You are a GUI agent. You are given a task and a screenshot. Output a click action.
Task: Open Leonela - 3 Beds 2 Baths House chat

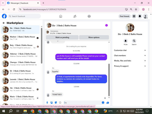point(20,81)
